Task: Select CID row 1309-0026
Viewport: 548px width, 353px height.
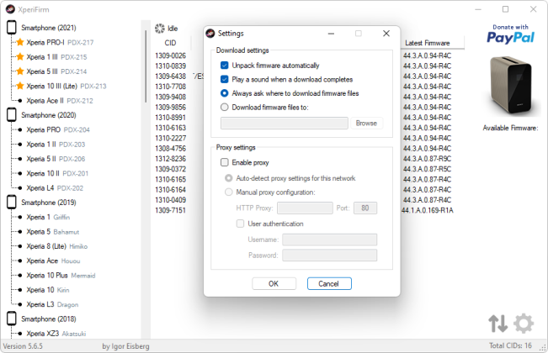Action: (171, 55)
